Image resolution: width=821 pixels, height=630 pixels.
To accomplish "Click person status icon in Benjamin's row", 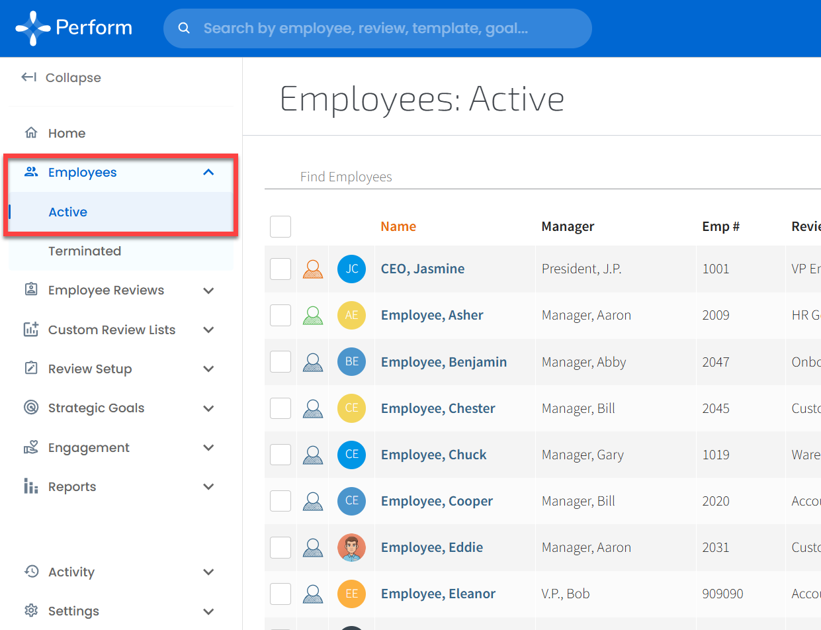I will (x=313, y=362).
